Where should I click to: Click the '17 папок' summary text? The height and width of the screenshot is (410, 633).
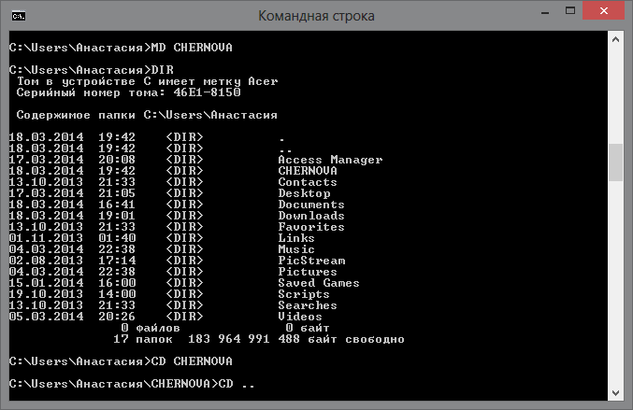tap(143, 339)
